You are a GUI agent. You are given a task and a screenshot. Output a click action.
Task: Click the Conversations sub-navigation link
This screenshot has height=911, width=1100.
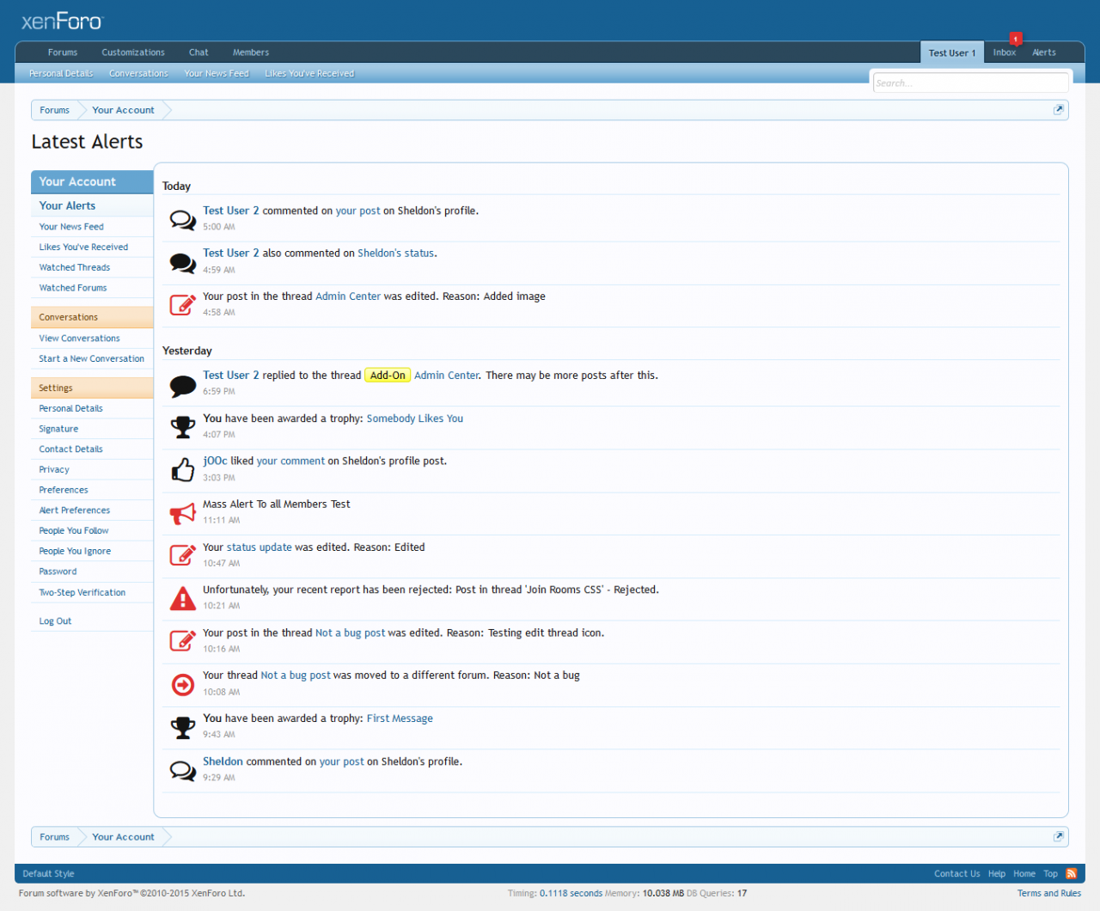[138, 74]
